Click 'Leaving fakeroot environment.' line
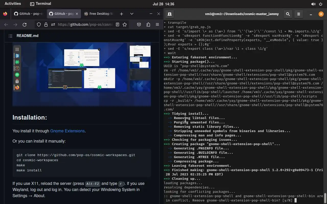Image resolution: width=327 pixels, height=204 pixels. point(197,166)
